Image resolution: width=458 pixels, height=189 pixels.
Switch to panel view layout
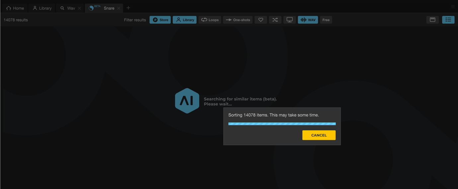point(432,20)
